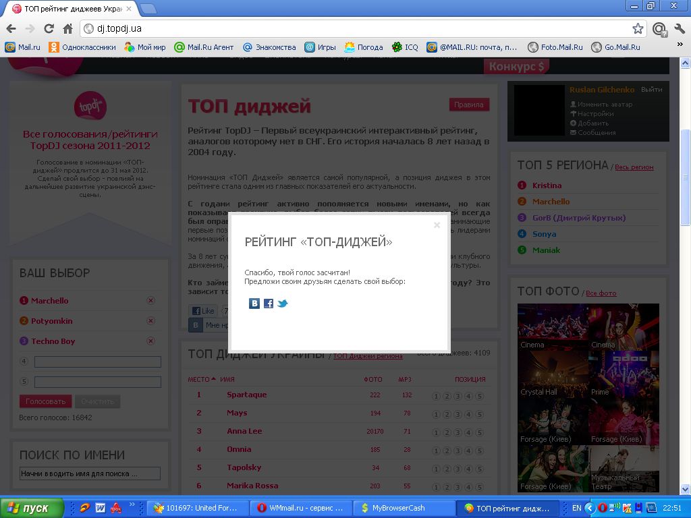This screenshot has height=518, width=691.
Task: Expand hidden system tray icons arrow
Action: click(x=589, y=508)
